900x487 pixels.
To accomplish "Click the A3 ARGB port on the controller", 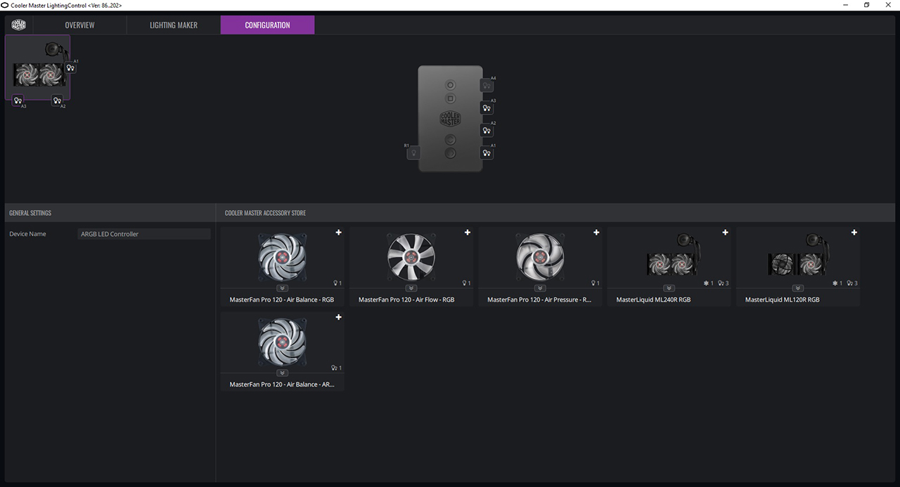I will point(487,108).
